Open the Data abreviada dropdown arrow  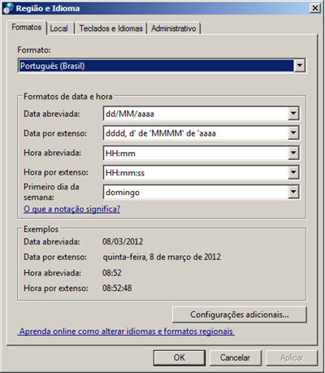pyautogui.click(x=293, y=114)
